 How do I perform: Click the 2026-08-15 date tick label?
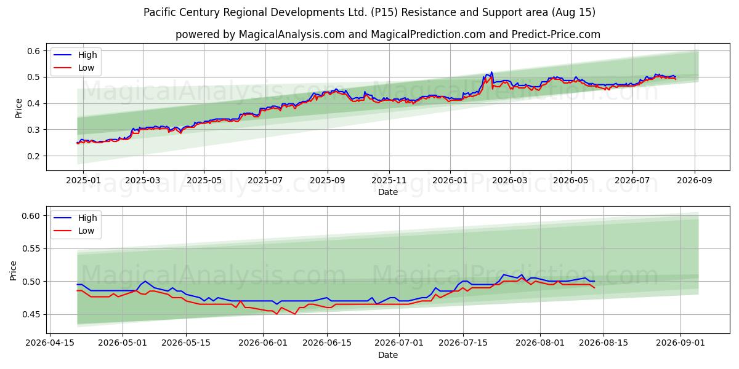click(602, 344)
